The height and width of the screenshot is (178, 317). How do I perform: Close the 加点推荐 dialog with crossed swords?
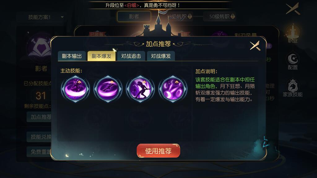(x=255, y=46)
